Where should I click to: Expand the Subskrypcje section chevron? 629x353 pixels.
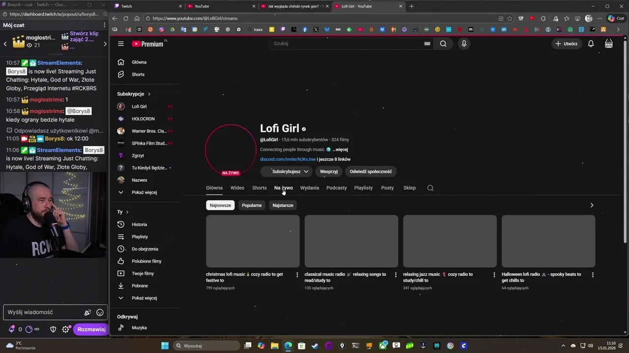(149, 94)
